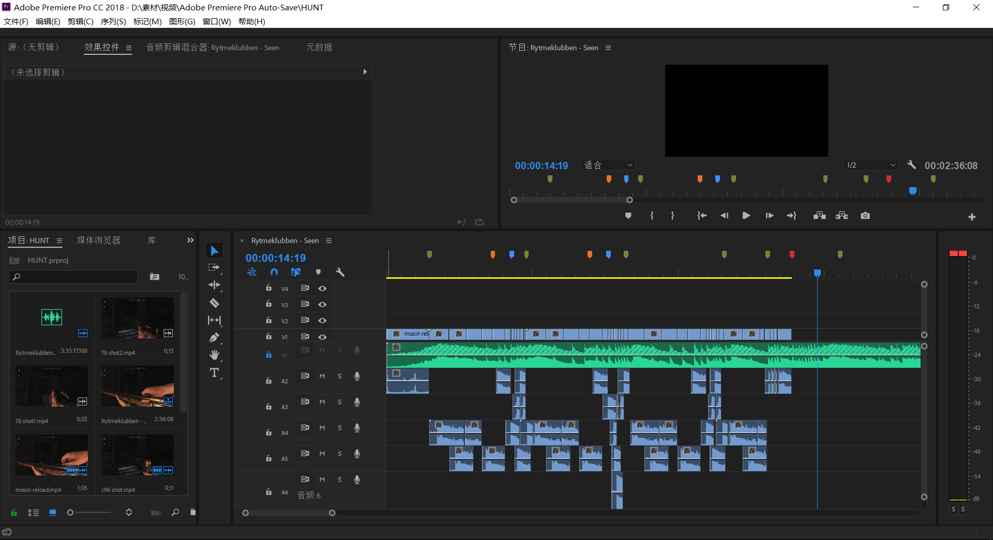Click the project search field
The width and height of the screenshot is (993, 540).
pyautogui.click(x=73, y=277)
